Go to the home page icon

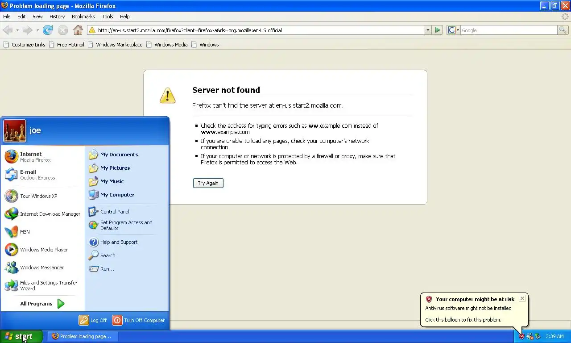click(x=78, y=30)
